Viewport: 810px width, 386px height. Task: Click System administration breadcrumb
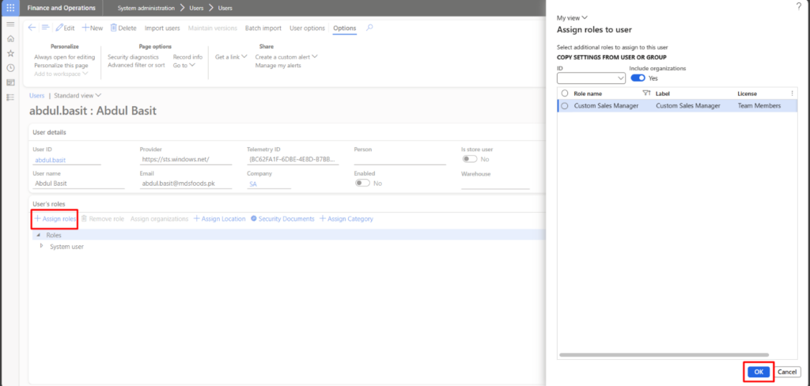click(146, 8)
